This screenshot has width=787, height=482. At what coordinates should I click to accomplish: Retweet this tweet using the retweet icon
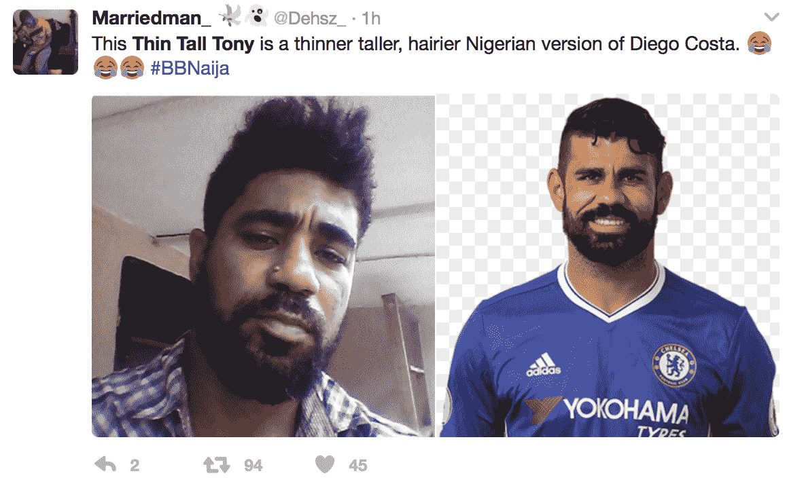pos(217,465)
